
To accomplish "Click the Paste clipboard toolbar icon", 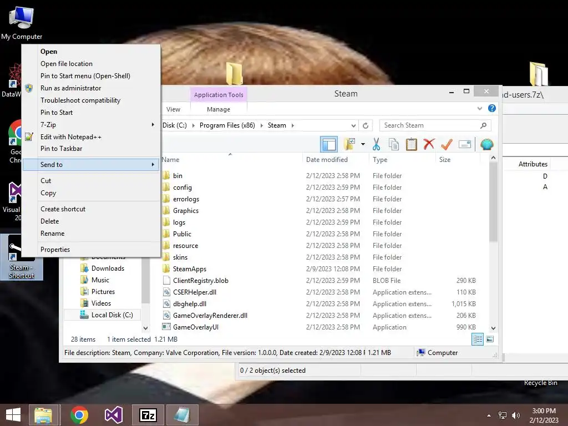I will [x=411, y=144].
